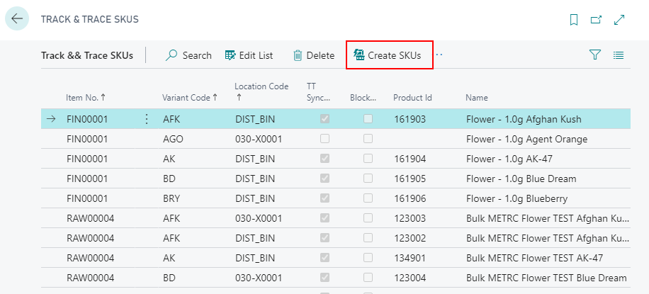This screenshot has width=649, height=294.
Task: Open item RAW00004 with variant BD
Action: tap(86, 278)
